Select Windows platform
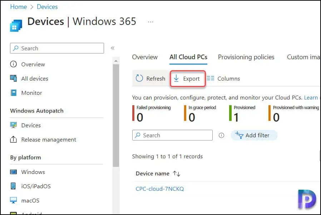Screen dimensions: 321x215 [33, 172]
